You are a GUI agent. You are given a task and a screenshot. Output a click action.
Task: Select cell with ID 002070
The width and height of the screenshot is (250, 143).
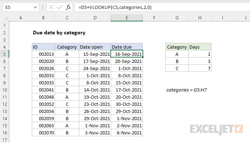[x=43, y=133]
